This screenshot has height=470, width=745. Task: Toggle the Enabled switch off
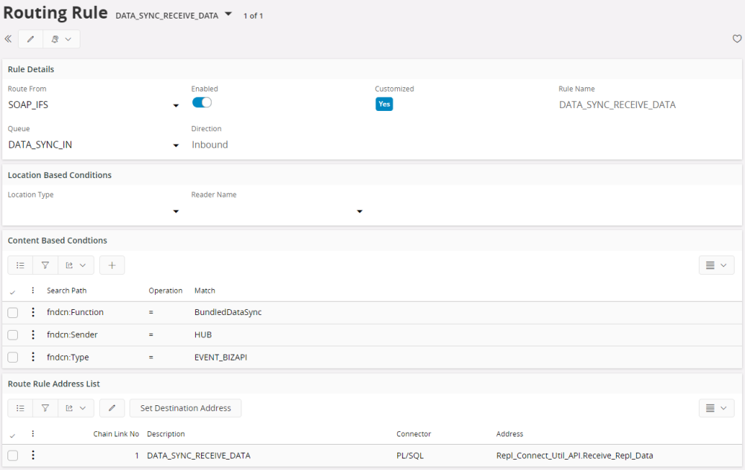[x=202, y=103]
